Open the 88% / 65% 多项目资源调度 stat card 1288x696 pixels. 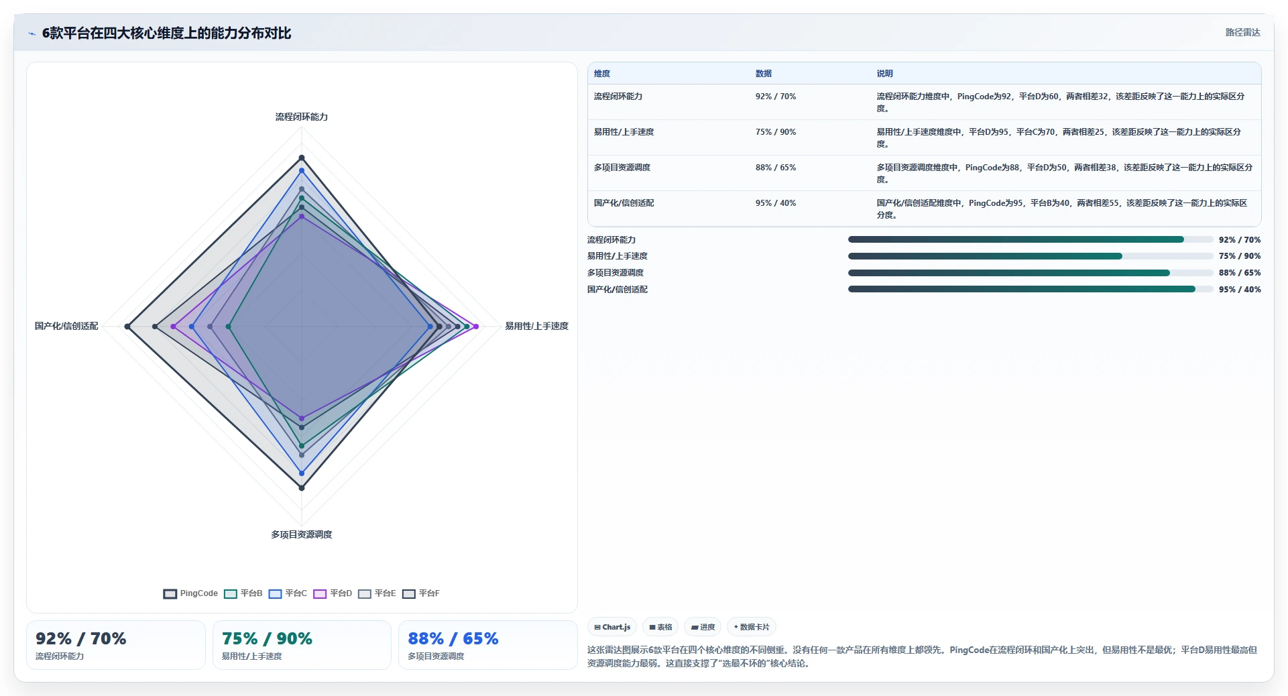(488, 645)
